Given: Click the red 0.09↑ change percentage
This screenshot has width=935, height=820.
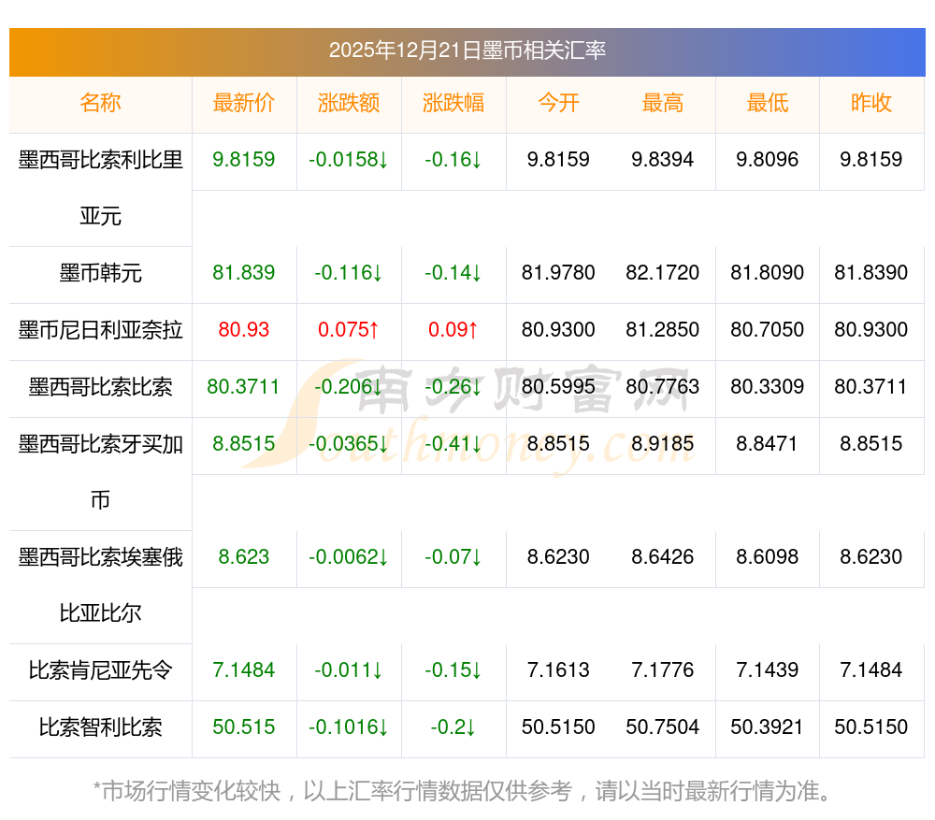Looking at the screenshot, I should pyautogui.click(x=453, y=330).
